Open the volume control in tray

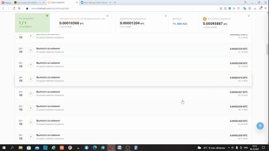pos(232,148)
